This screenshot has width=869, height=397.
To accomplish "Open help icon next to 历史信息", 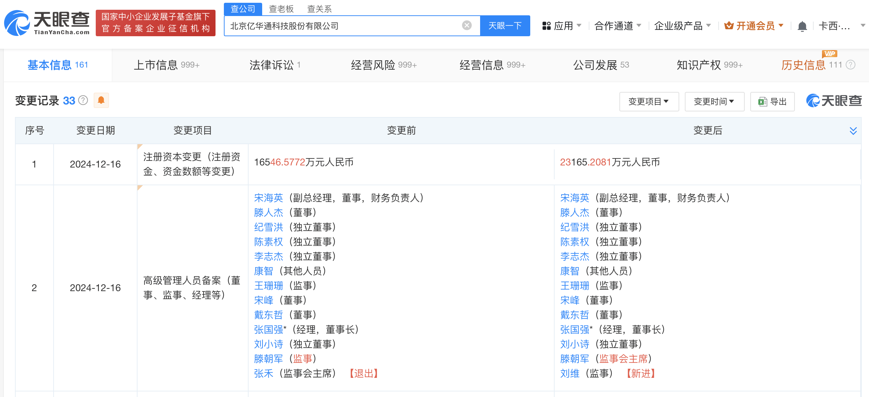I will point(851,65).
